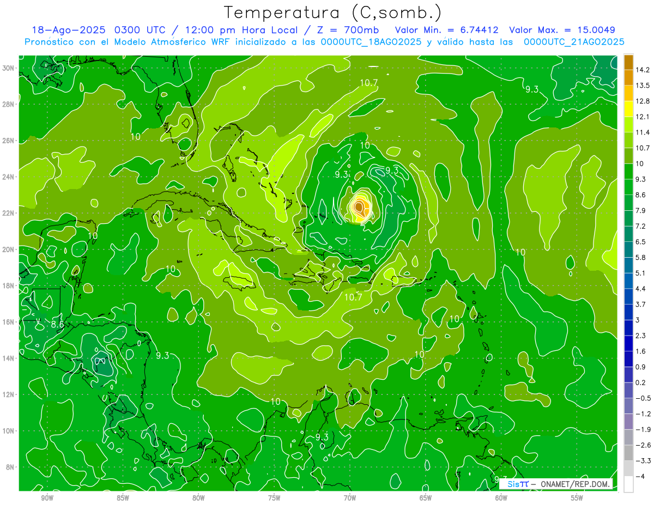654x505 pixels.
Task: Click the "11.4" color legend value
Action: point(642,132)
